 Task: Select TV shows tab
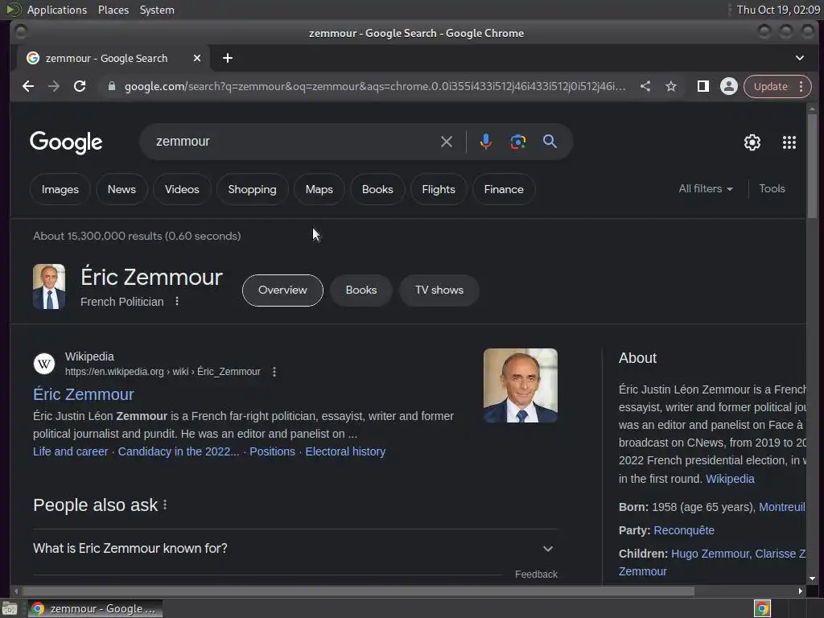[x=439, y=290]
